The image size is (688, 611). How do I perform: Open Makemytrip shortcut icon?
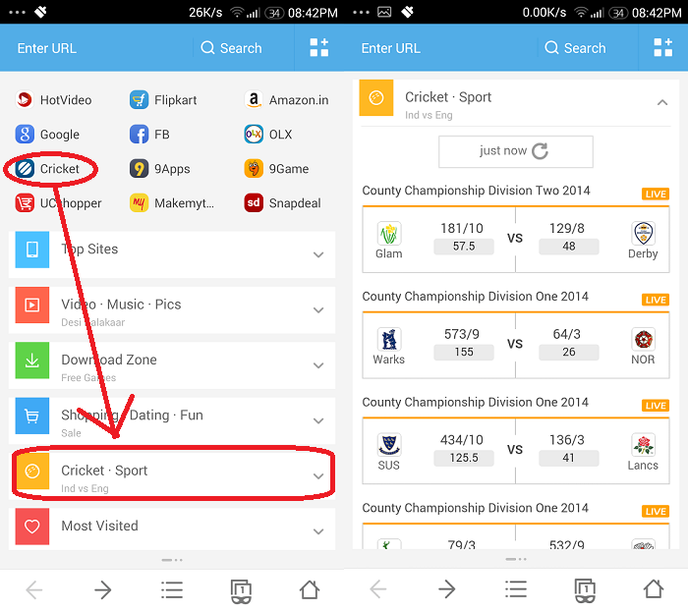[x=140, y=202]
